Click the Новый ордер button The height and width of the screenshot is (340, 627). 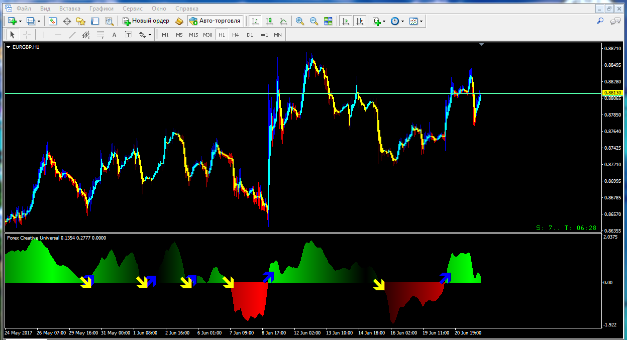pyautogui.click(x=146, y=21)
